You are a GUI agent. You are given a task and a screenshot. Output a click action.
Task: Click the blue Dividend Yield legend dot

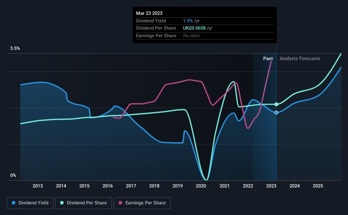coord(14,203)
